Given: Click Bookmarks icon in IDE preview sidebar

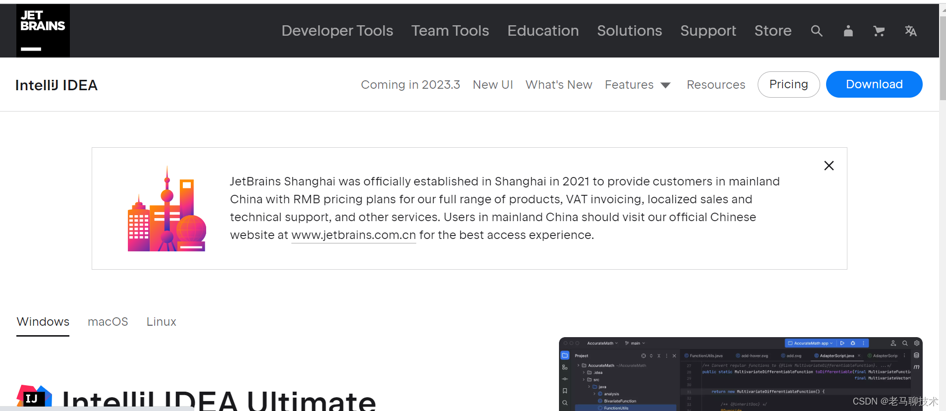Looking at the screenshot, I should 565,391.
